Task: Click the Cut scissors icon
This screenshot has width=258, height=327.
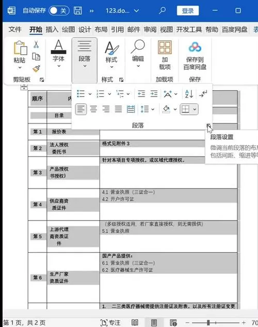Action: pos(36,44)
